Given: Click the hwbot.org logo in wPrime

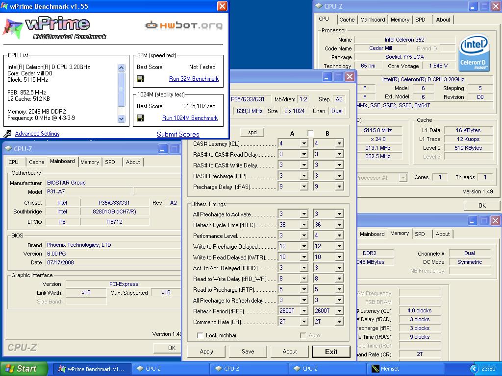Looking at the screenshot, I should pos(183,25).
